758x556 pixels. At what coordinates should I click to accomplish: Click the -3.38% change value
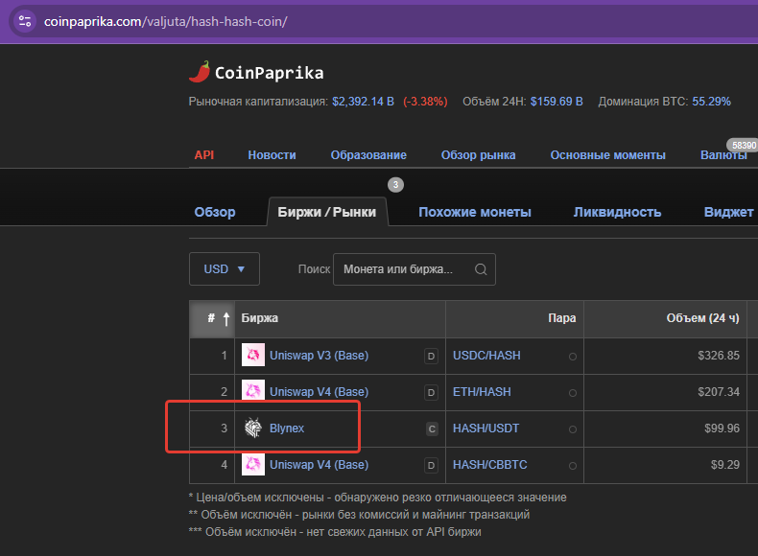(425, 102)
